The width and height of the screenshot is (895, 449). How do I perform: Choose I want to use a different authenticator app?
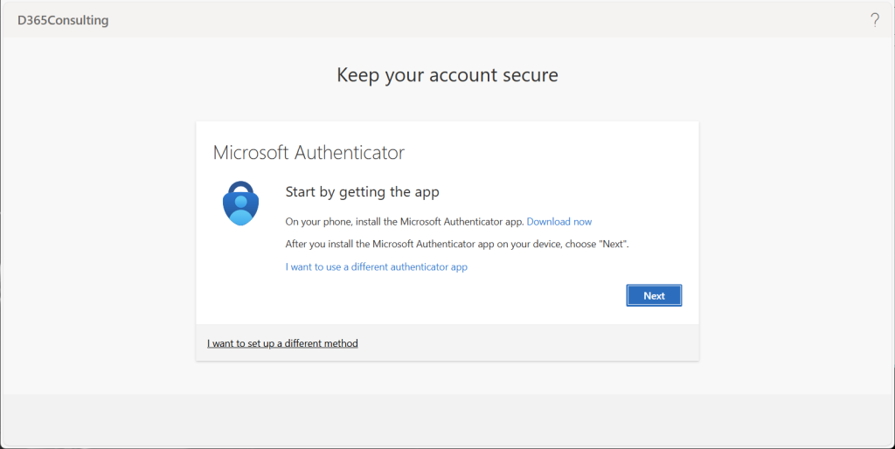pos(376,267)
